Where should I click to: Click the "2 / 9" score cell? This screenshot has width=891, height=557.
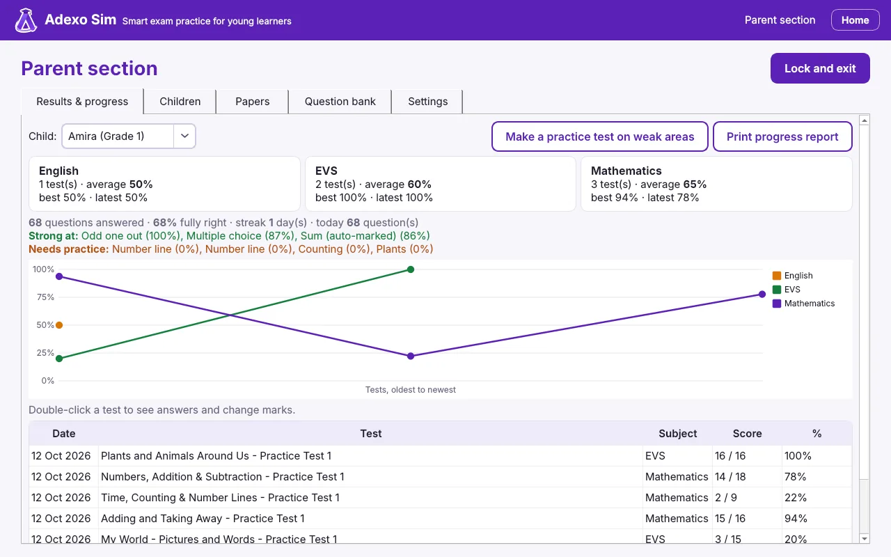pos(748,498)
